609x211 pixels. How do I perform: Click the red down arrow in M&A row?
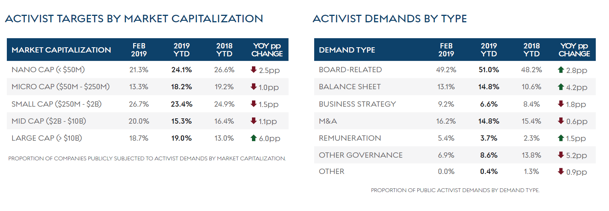(561, 121)
